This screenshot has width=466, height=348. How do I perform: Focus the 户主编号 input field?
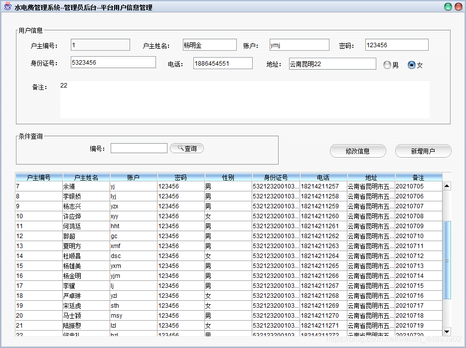tap(101, 45)
